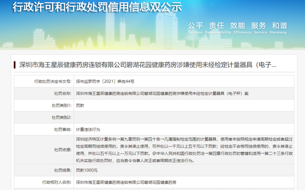305x190 pixels.
Task: Click the 效能 Efficiency slogan text
Action: [242, 28]
